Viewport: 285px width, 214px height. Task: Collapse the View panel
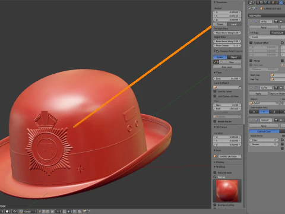point(214,73)
